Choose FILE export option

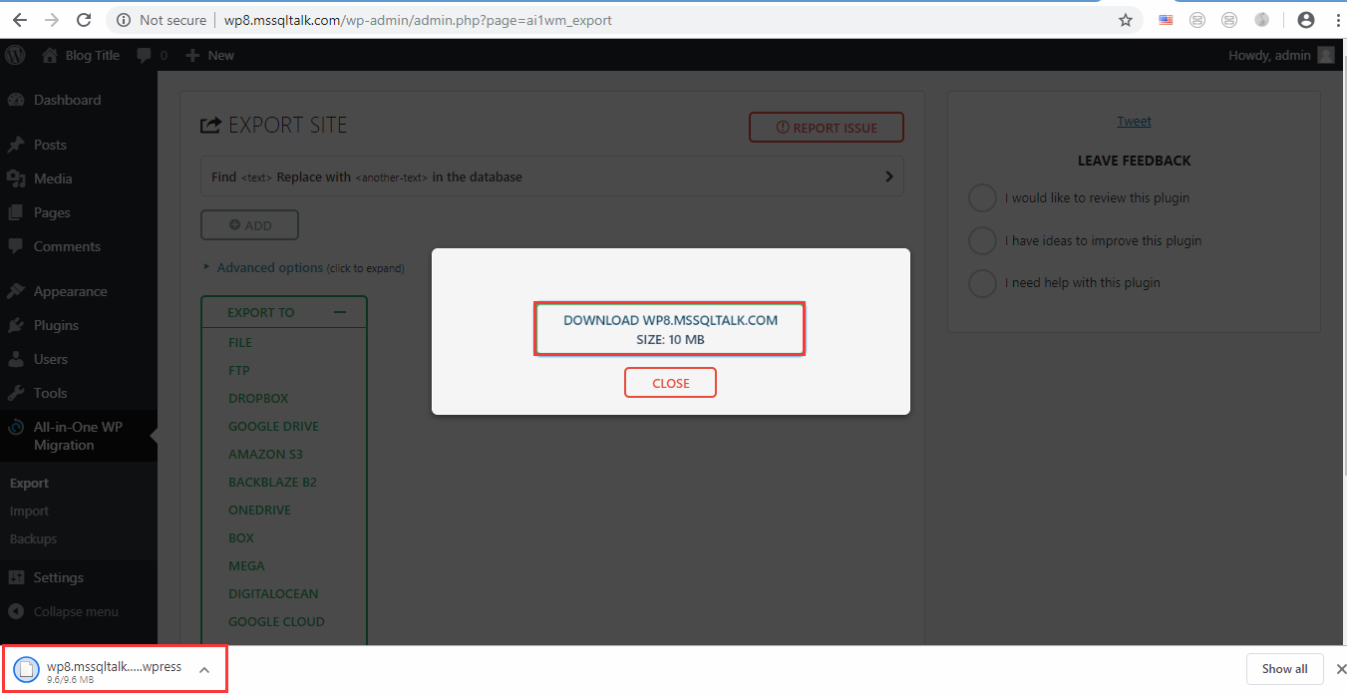[240, 342]
